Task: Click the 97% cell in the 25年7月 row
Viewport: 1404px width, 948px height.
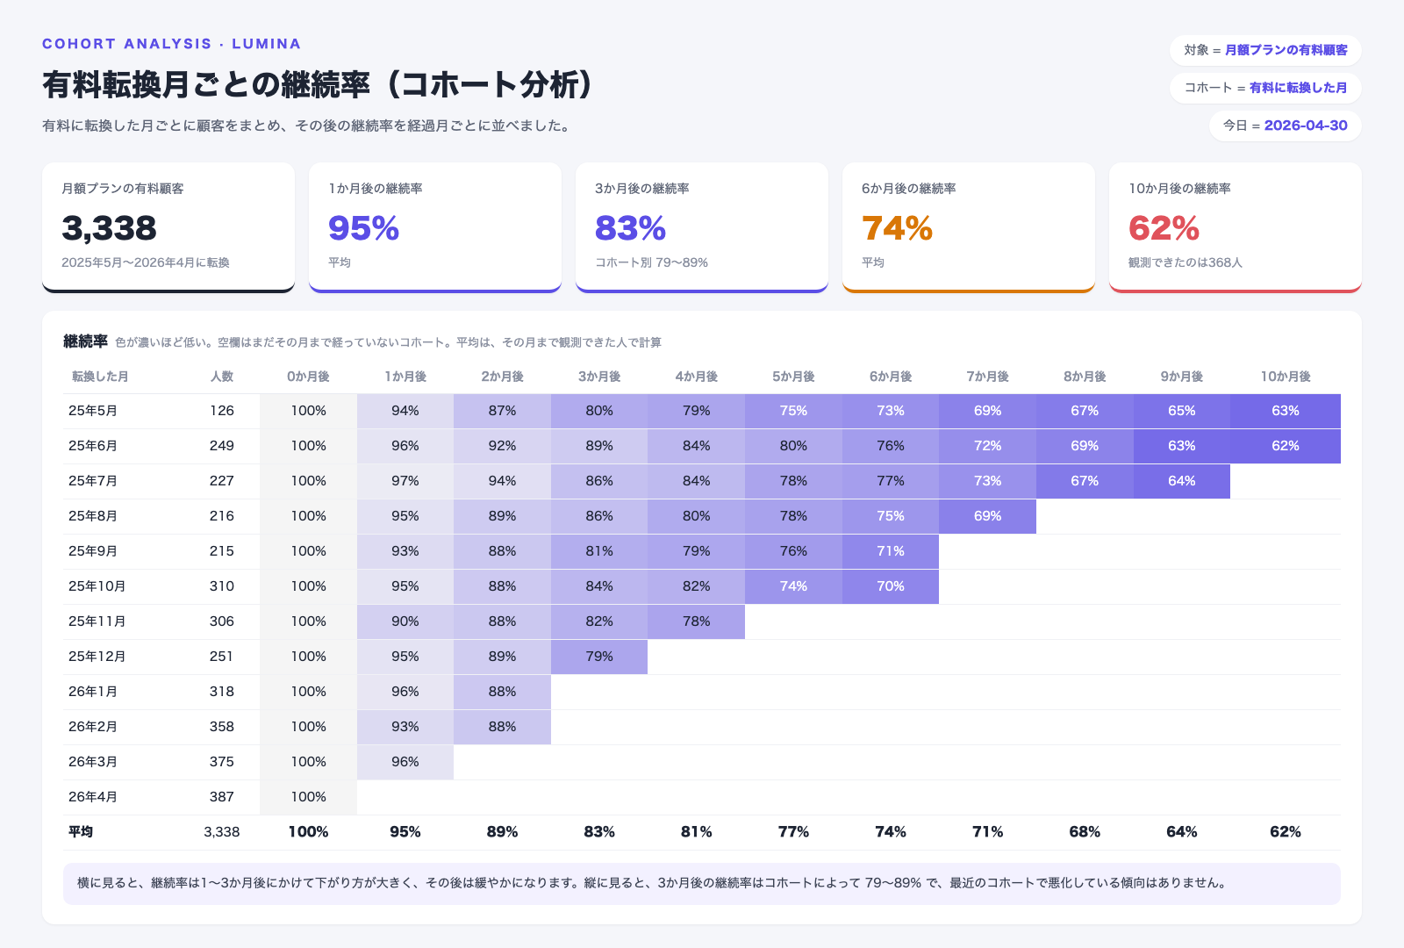Action: pos(405,481)
